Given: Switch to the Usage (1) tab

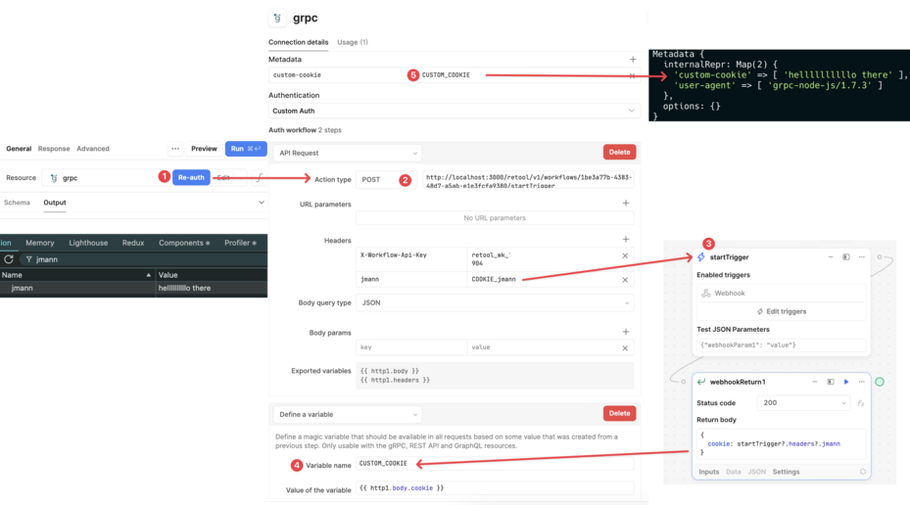Looking at the screenshot, I should pos(353,42).
